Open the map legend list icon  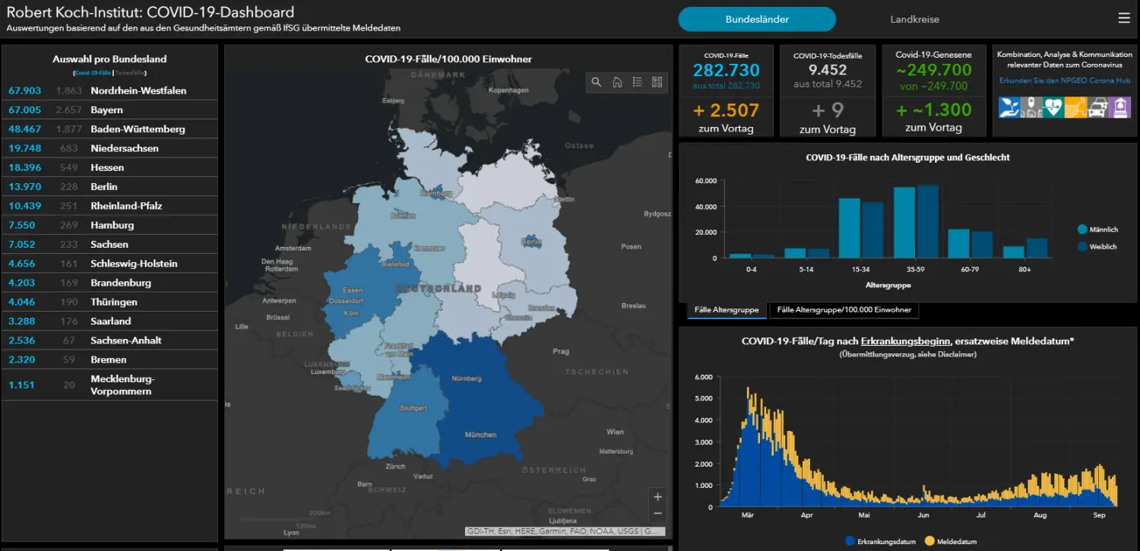point(638,82)
